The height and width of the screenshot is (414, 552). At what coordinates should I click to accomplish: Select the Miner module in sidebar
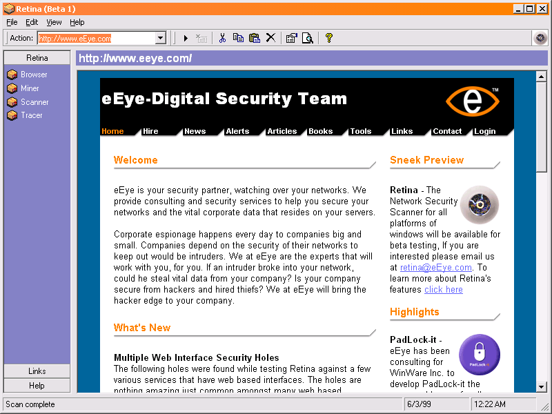(x=30, y=88)
